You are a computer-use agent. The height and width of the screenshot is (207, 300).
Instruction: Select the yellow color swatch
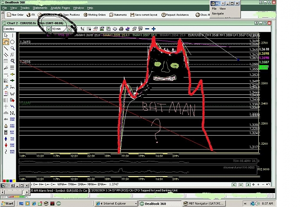(x=14, y=181)
